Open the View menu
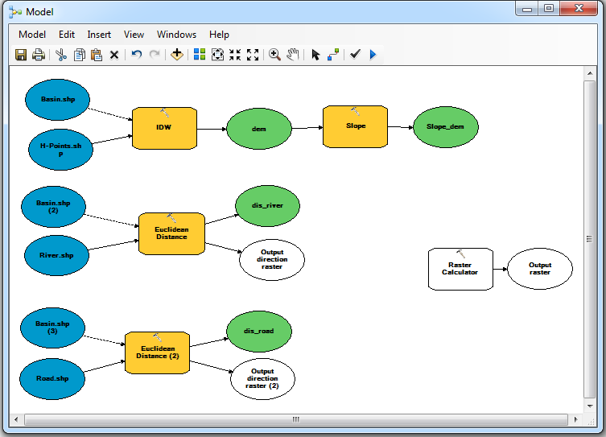This screenshot has width=606, height=437. (134, 35)
